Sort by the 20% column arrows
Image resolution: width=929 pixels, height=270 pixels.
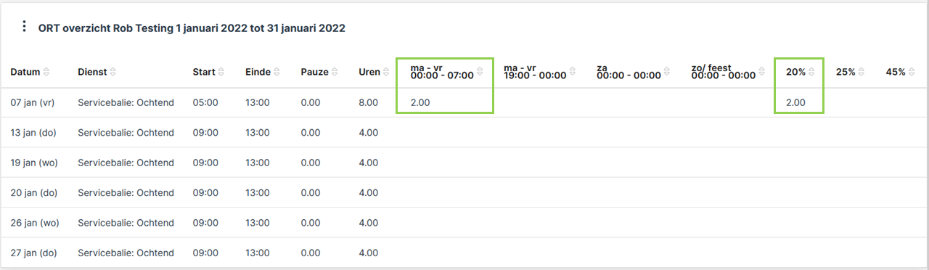coord(811,72)
